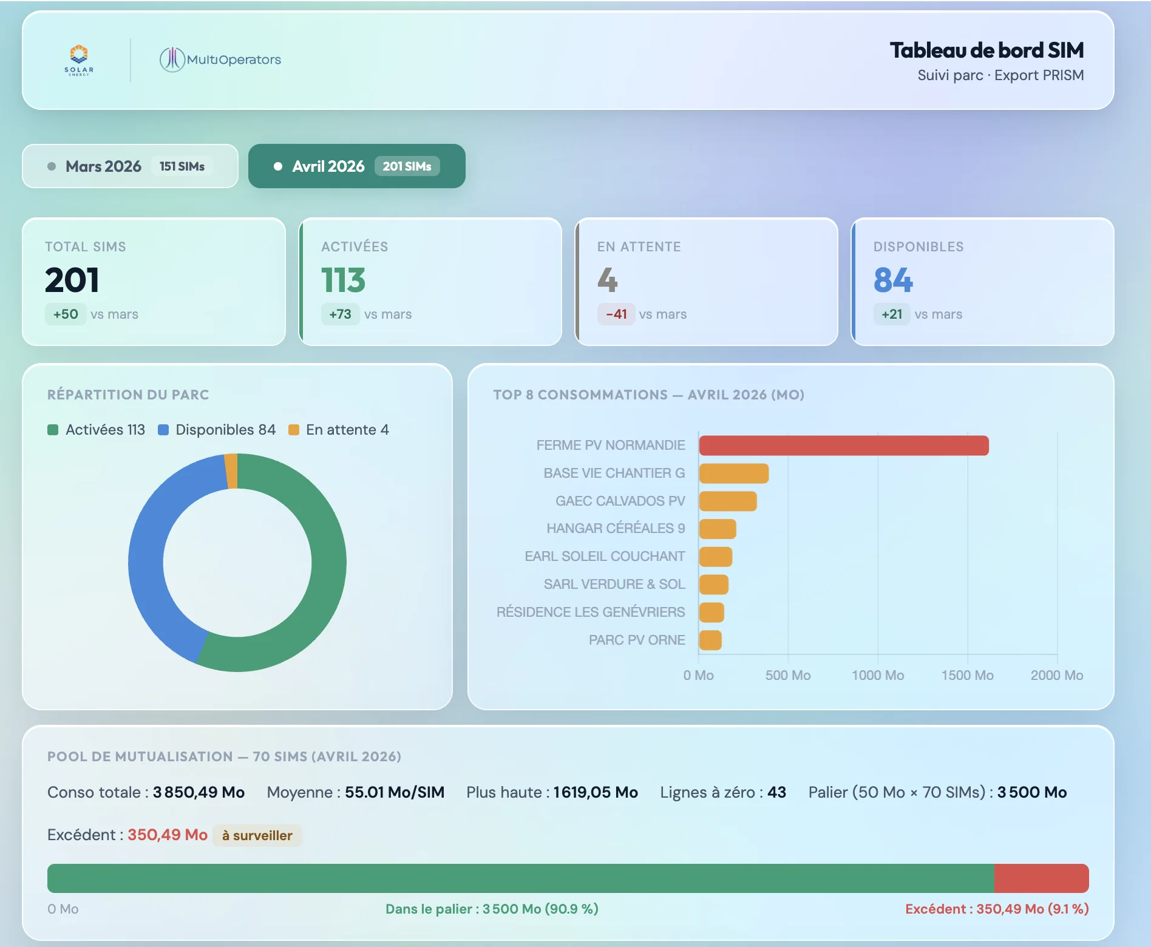Click the 'HANGAR CÉRÉALES 9' label

click(616, 529)
